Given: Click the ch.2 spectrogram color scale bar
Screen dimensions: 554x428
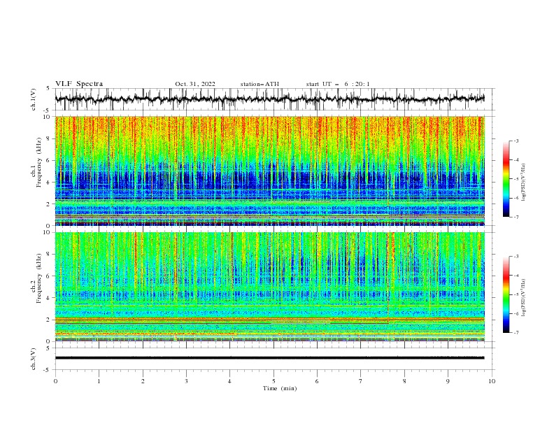Looking at the screenshot, I should (x=506, y=294).
